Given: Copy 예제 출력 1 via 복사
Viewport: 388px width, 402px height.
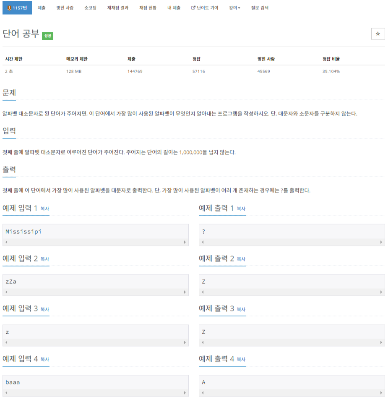Looking at the screenshot, I should click(241, 209).
